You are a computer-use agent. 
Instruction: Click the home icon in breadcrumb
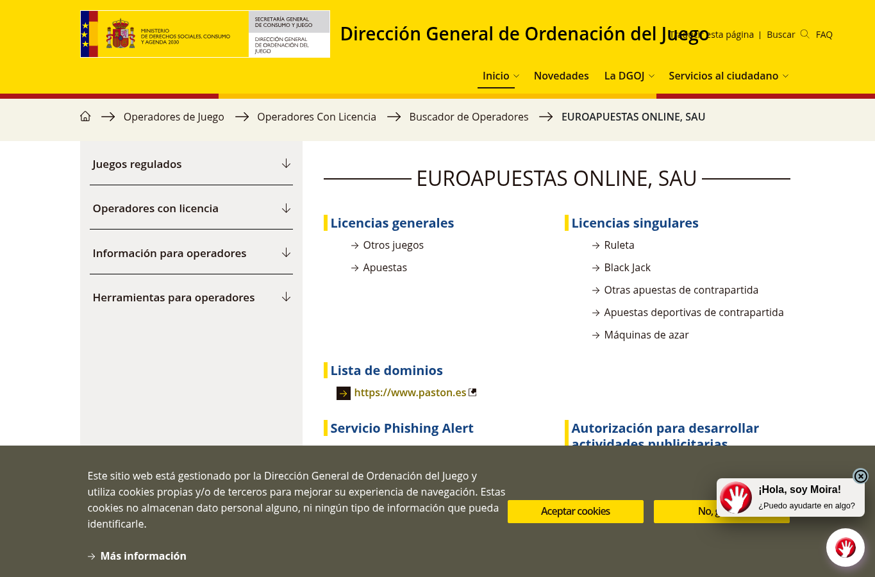click(85, 116)
